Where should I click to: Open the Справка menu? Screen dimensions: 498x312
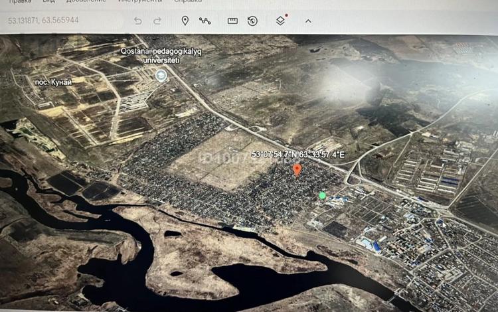pyautogui.click(x=188, y=1)
